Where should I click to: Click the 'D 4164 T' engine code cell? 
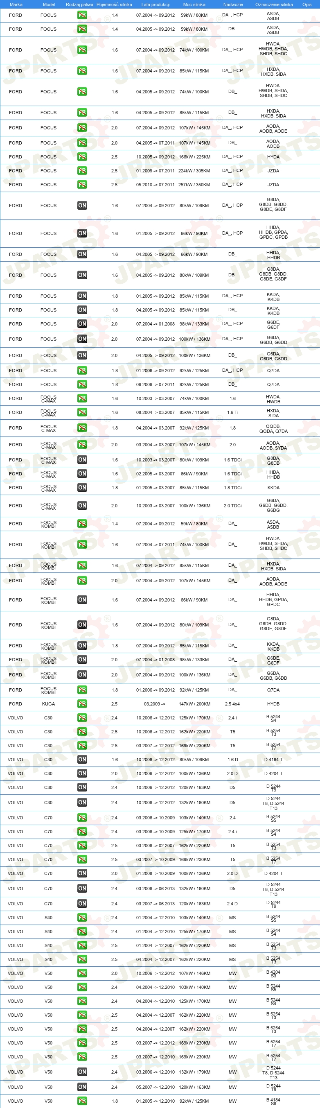click(x=273, y=759)
